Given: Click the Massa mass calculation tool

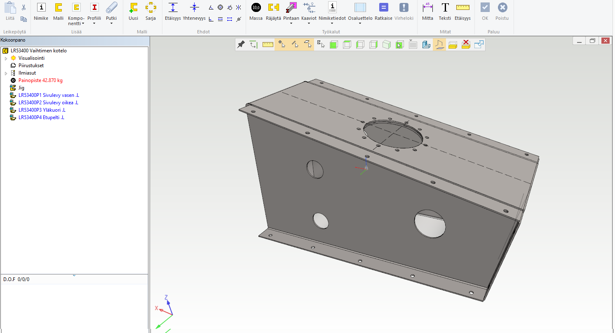Looking at the screenshot, I should tap(256, 11).
